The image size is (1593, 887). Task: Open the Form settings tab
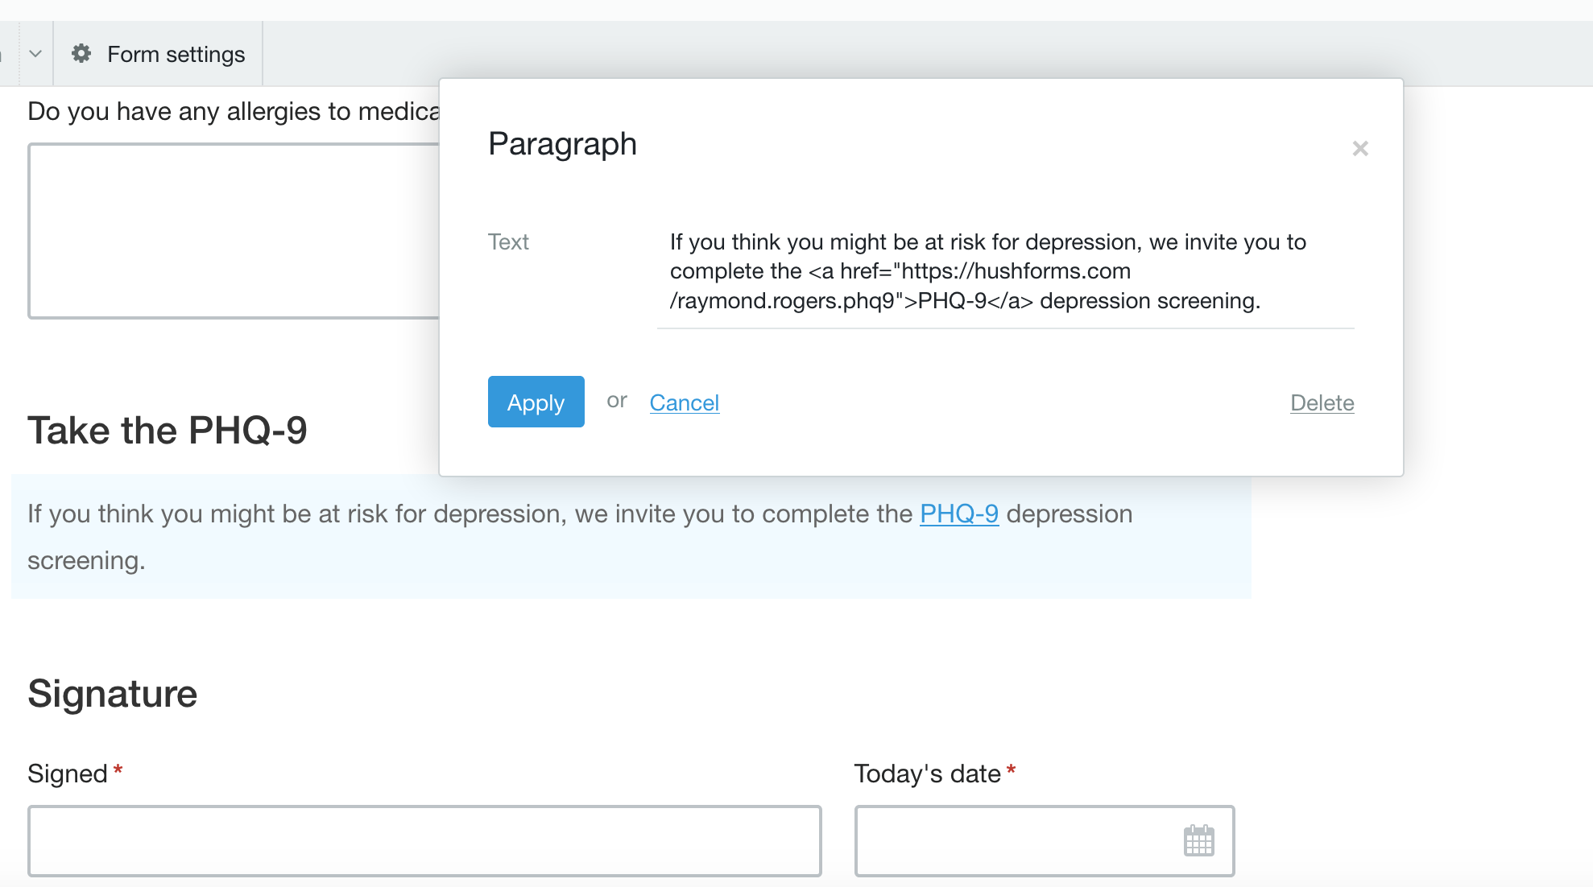tap(176, 54)
